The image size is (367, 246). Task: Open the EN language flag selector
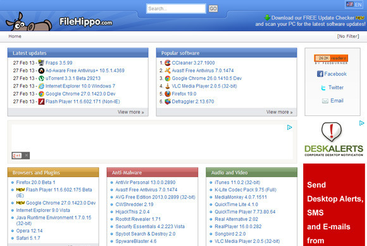click(354, 4)
